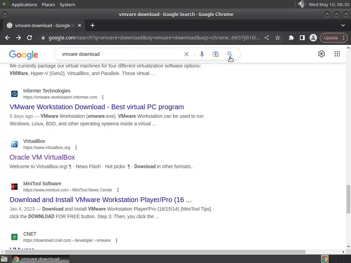This screenshot has width=351, height=263.
Task: Open more options for VirtualBox result
Action: click(x=76, y=148)
